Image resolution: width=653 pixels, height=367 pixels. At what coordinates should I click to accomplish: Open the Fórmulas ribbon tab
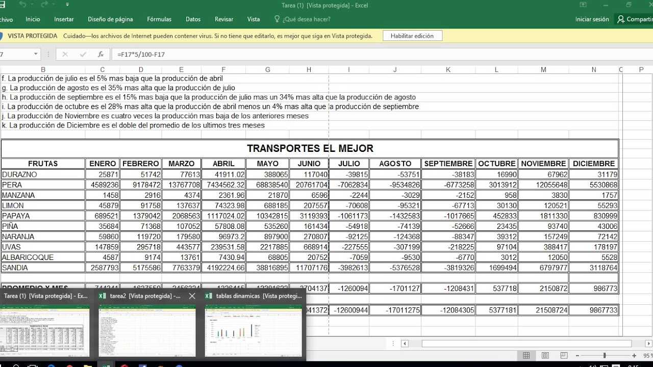point(159,19)
